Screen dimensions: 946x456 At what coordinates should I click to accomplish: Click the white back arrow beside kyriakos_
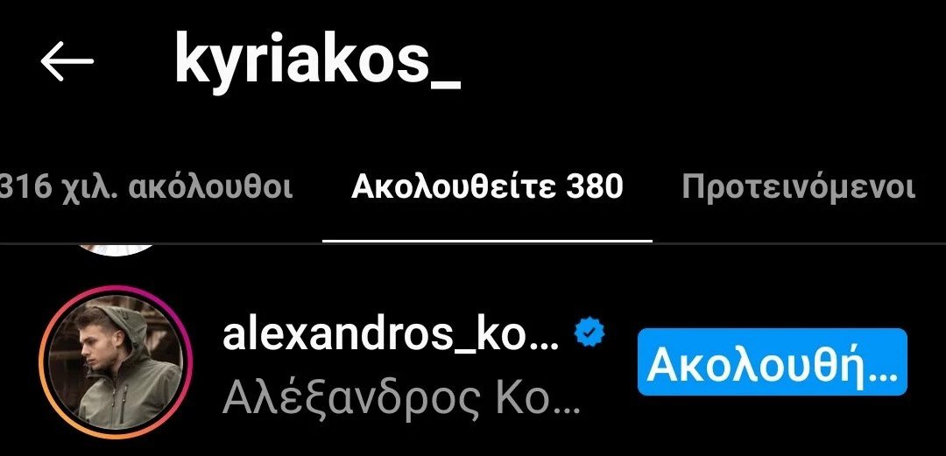(x=67, y=61)
